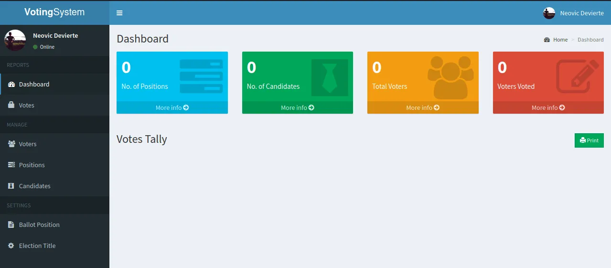Click the Votes lock icon
611x268 pixels.
pos(11,105)
